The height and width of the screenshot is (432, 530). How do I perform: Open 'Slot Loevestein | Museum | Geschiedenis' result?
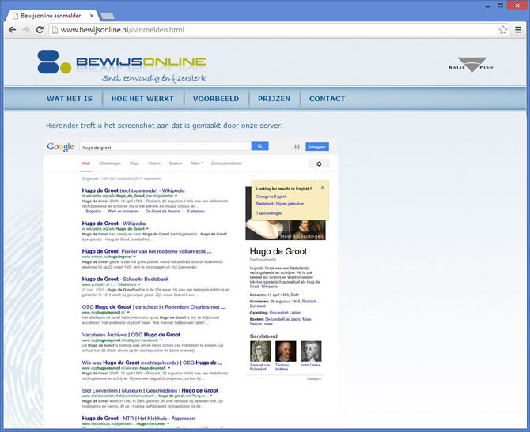tap(150, 390)
